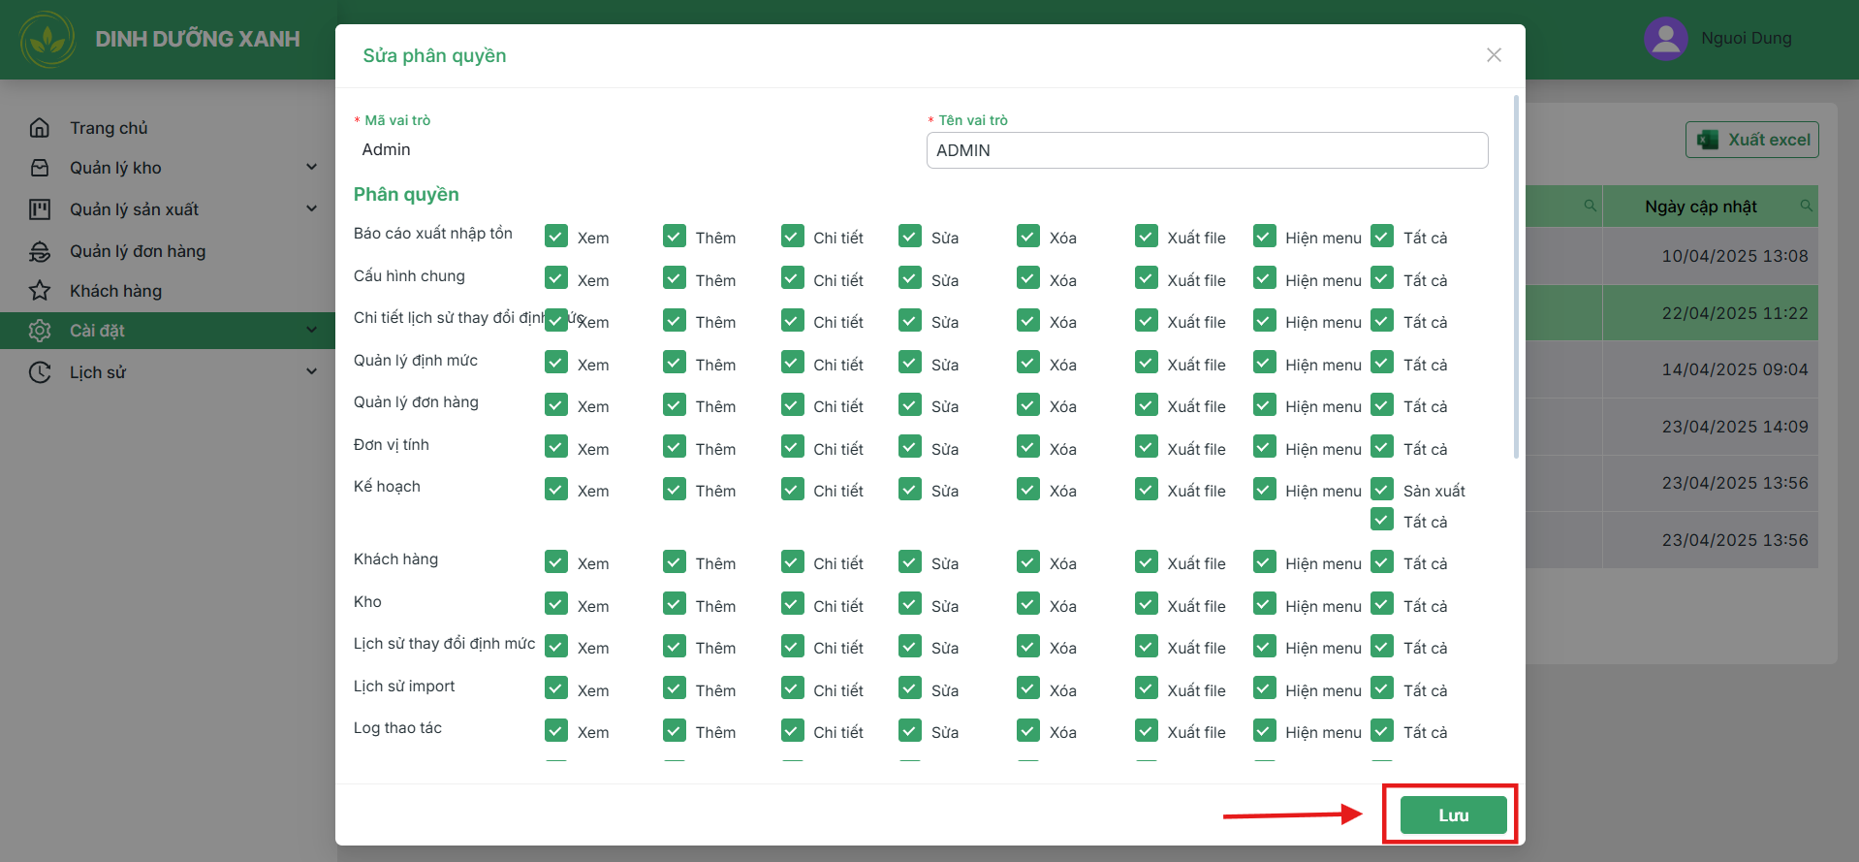Click the Nguoi Dung username
Image resolution: width=1859 pixels, height=862 pixels.
pyautogui.click(x=1746, y=39)
